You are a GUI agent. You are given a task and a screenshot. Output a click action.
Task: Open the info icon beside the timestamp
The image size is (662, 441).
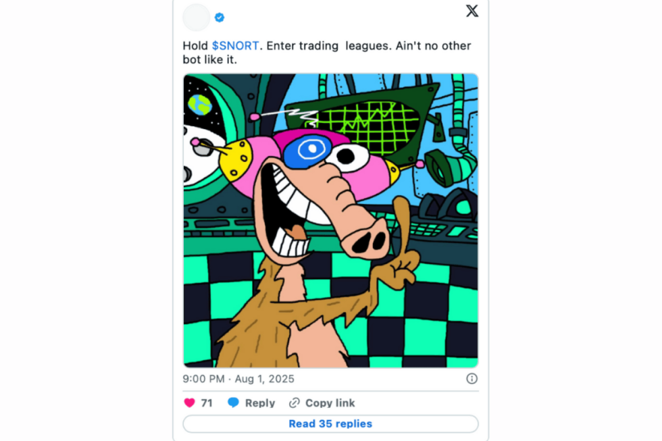[472, 379]
